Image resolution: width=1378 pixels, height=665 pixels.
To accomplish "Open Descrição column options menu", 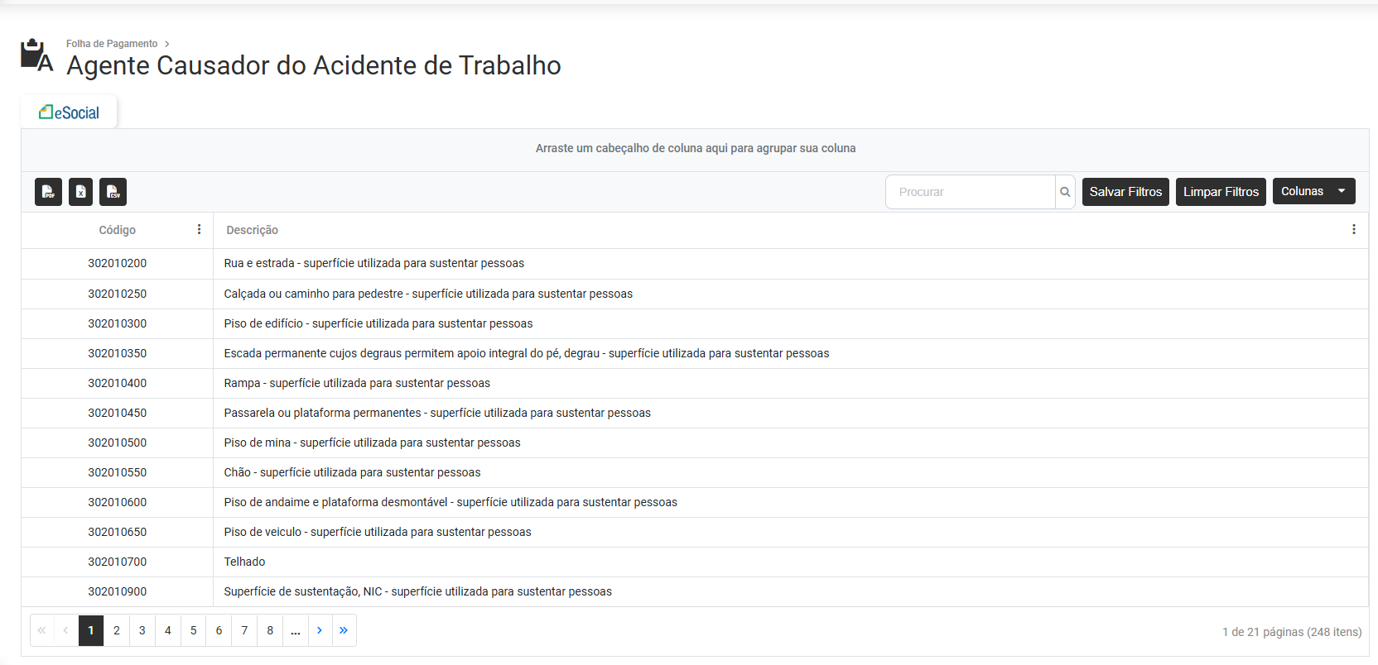I will (x=1353, y=230).
